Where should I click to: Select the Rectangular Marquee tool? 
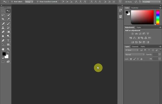3,11
